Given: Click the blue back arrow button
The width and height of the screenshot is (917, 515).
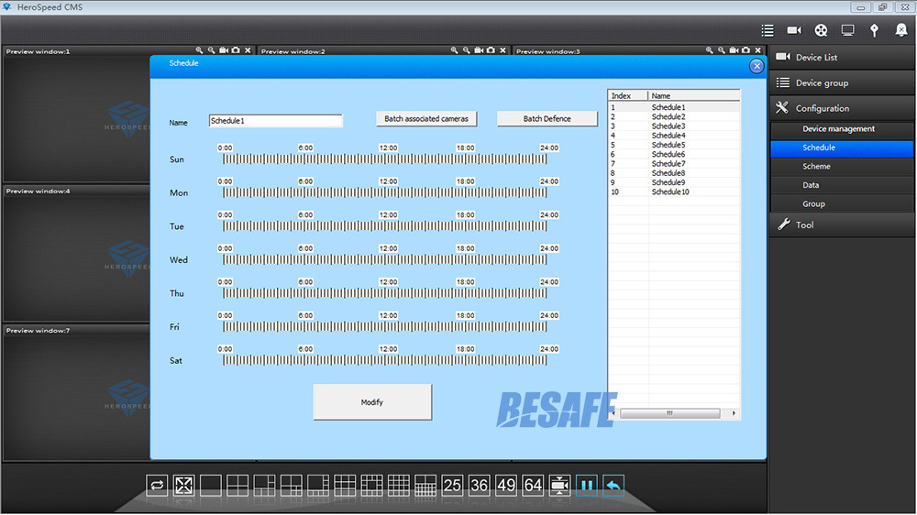Looking at the screenshot, I should pos(613,486).
